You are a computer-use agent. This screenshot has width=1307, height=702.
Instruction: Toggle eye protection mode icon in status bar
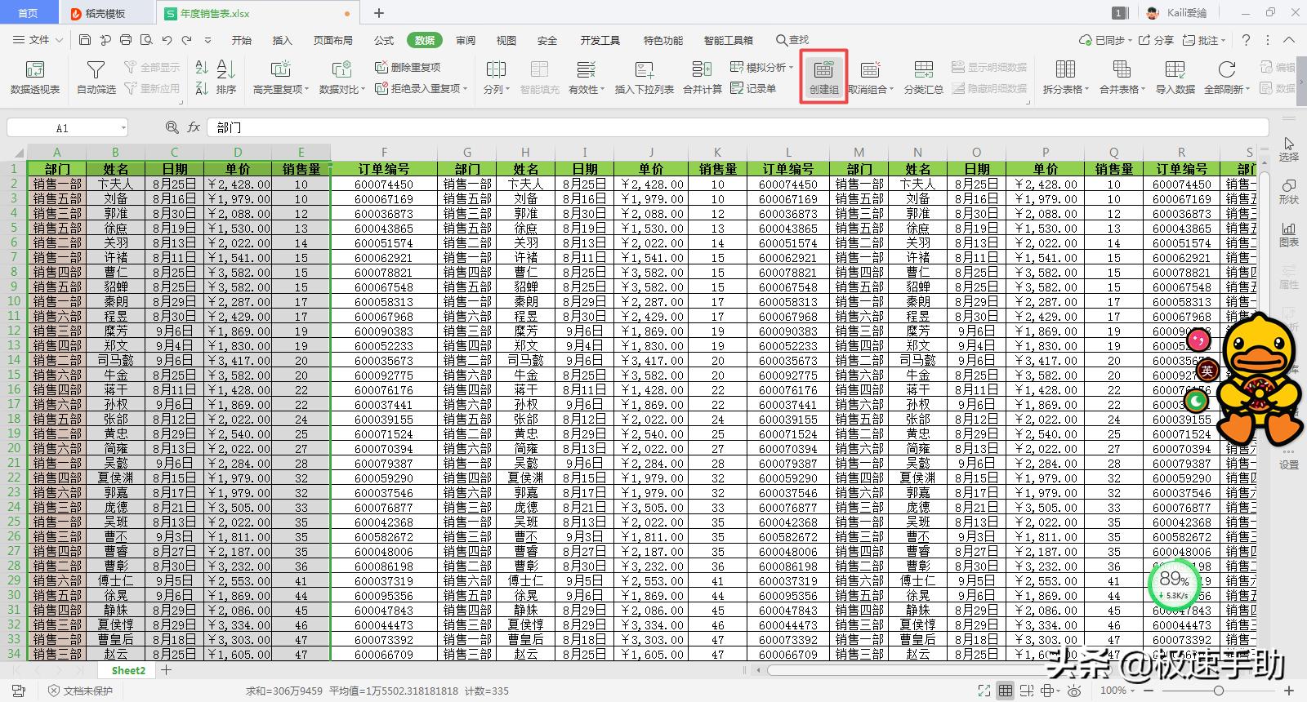pyautogui.click(x=1074, y=691)
